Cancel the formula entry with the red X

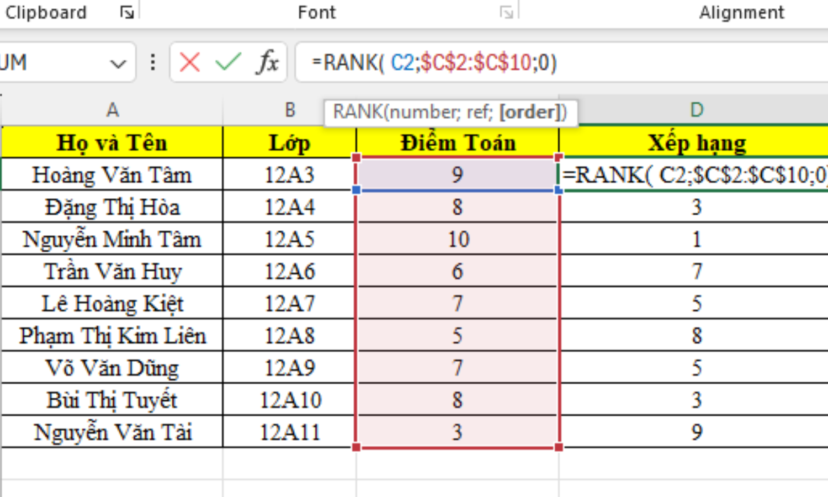pos(190,62)
